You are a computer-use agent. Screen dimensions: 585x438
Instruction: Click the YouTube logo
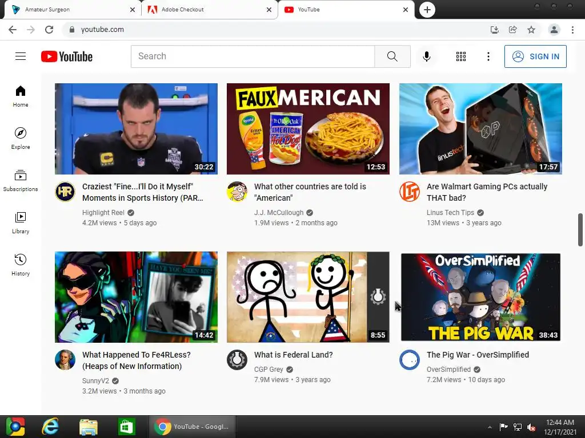[x=67, y=56]
